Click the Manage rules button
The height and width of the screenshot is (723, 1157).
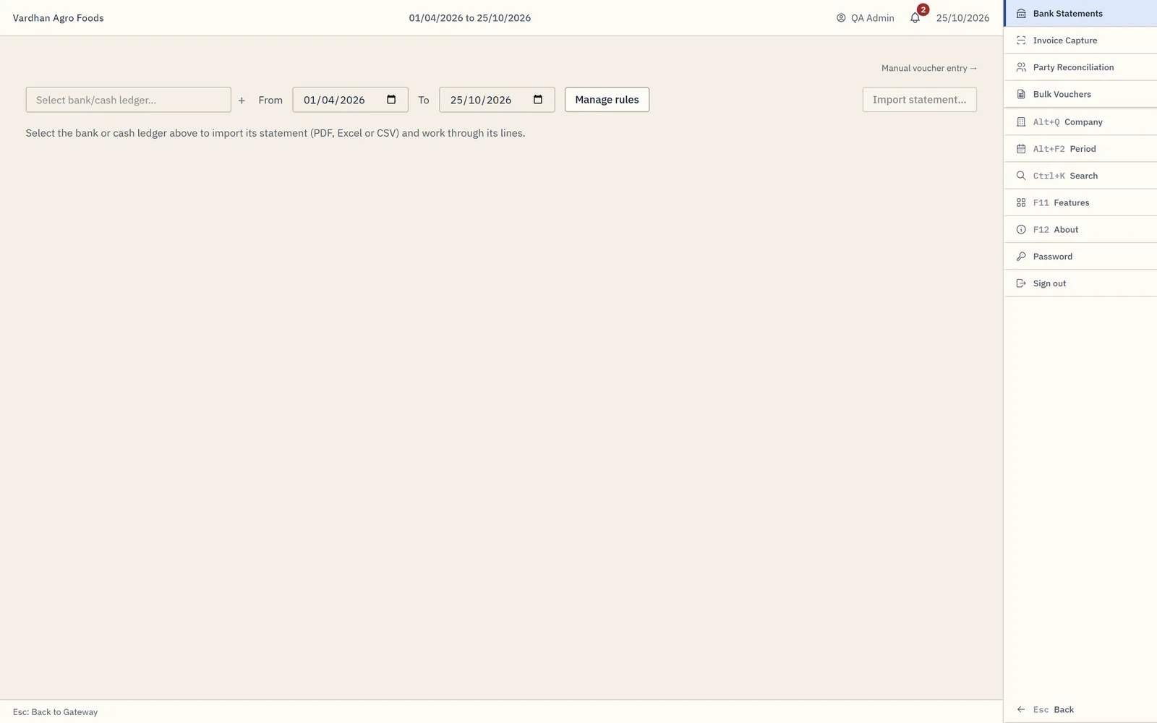(607, 100)
